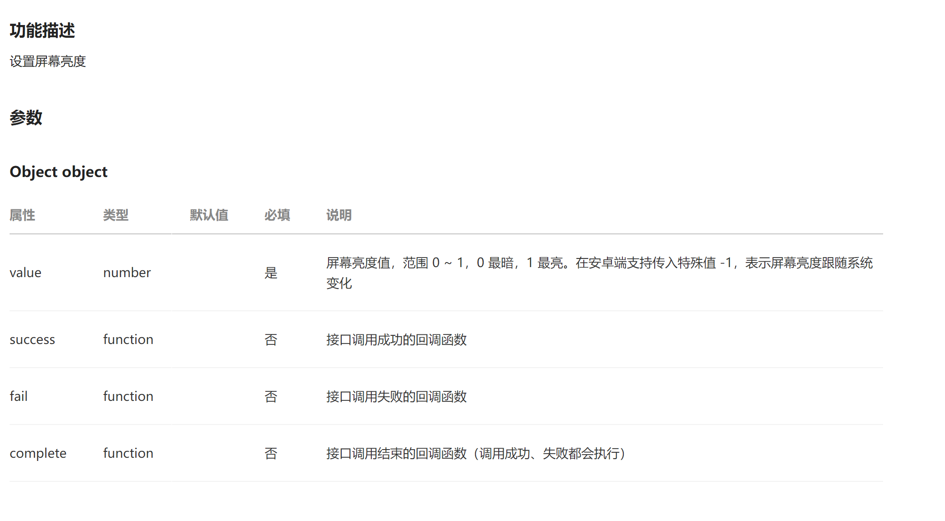
Task: Click the fail row callback description text
Action: 397,397
